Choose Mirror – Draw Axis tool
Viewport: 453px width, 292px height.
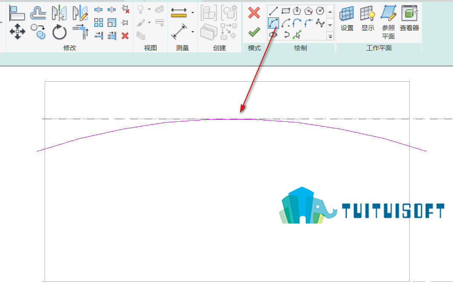[x=80, y=13]
